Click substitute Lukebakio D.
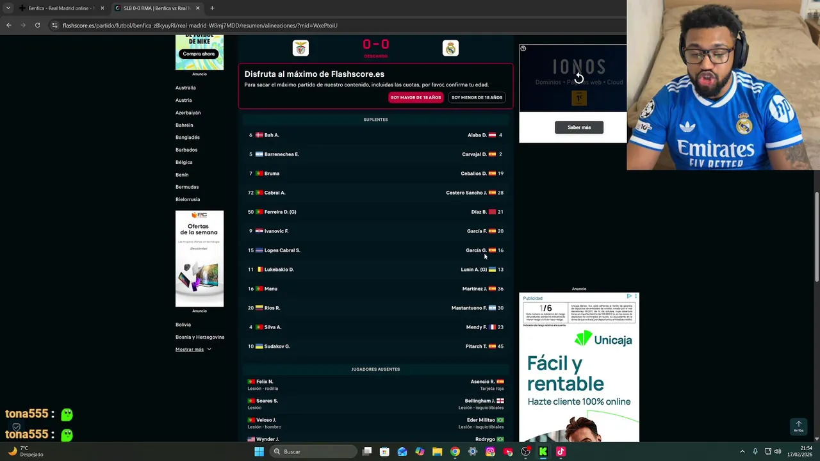The image size is (820, 461). click(279, 270)
